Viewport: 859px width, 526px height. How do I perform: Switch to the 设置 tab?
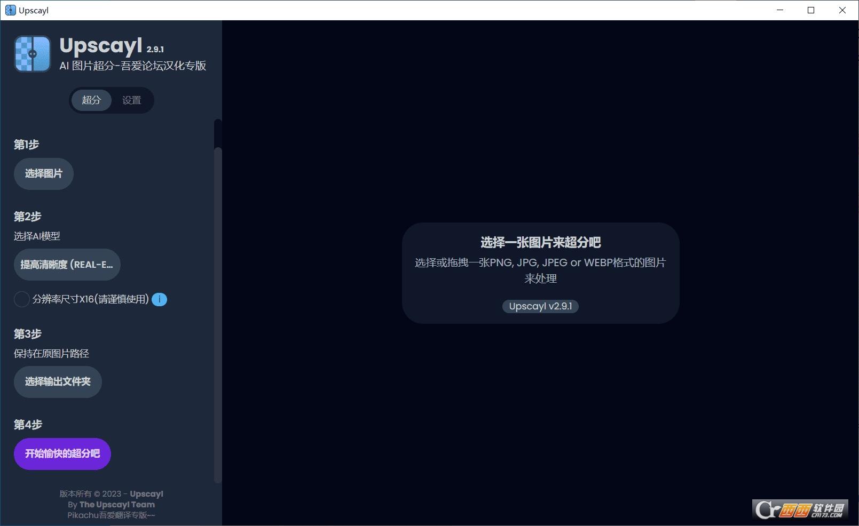[131, 100]
